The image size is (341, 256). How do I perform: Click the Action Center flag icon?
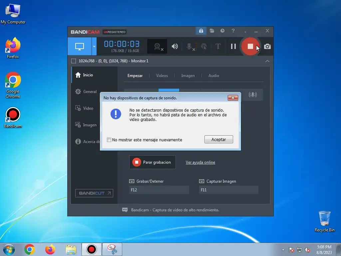pos(291,250)
